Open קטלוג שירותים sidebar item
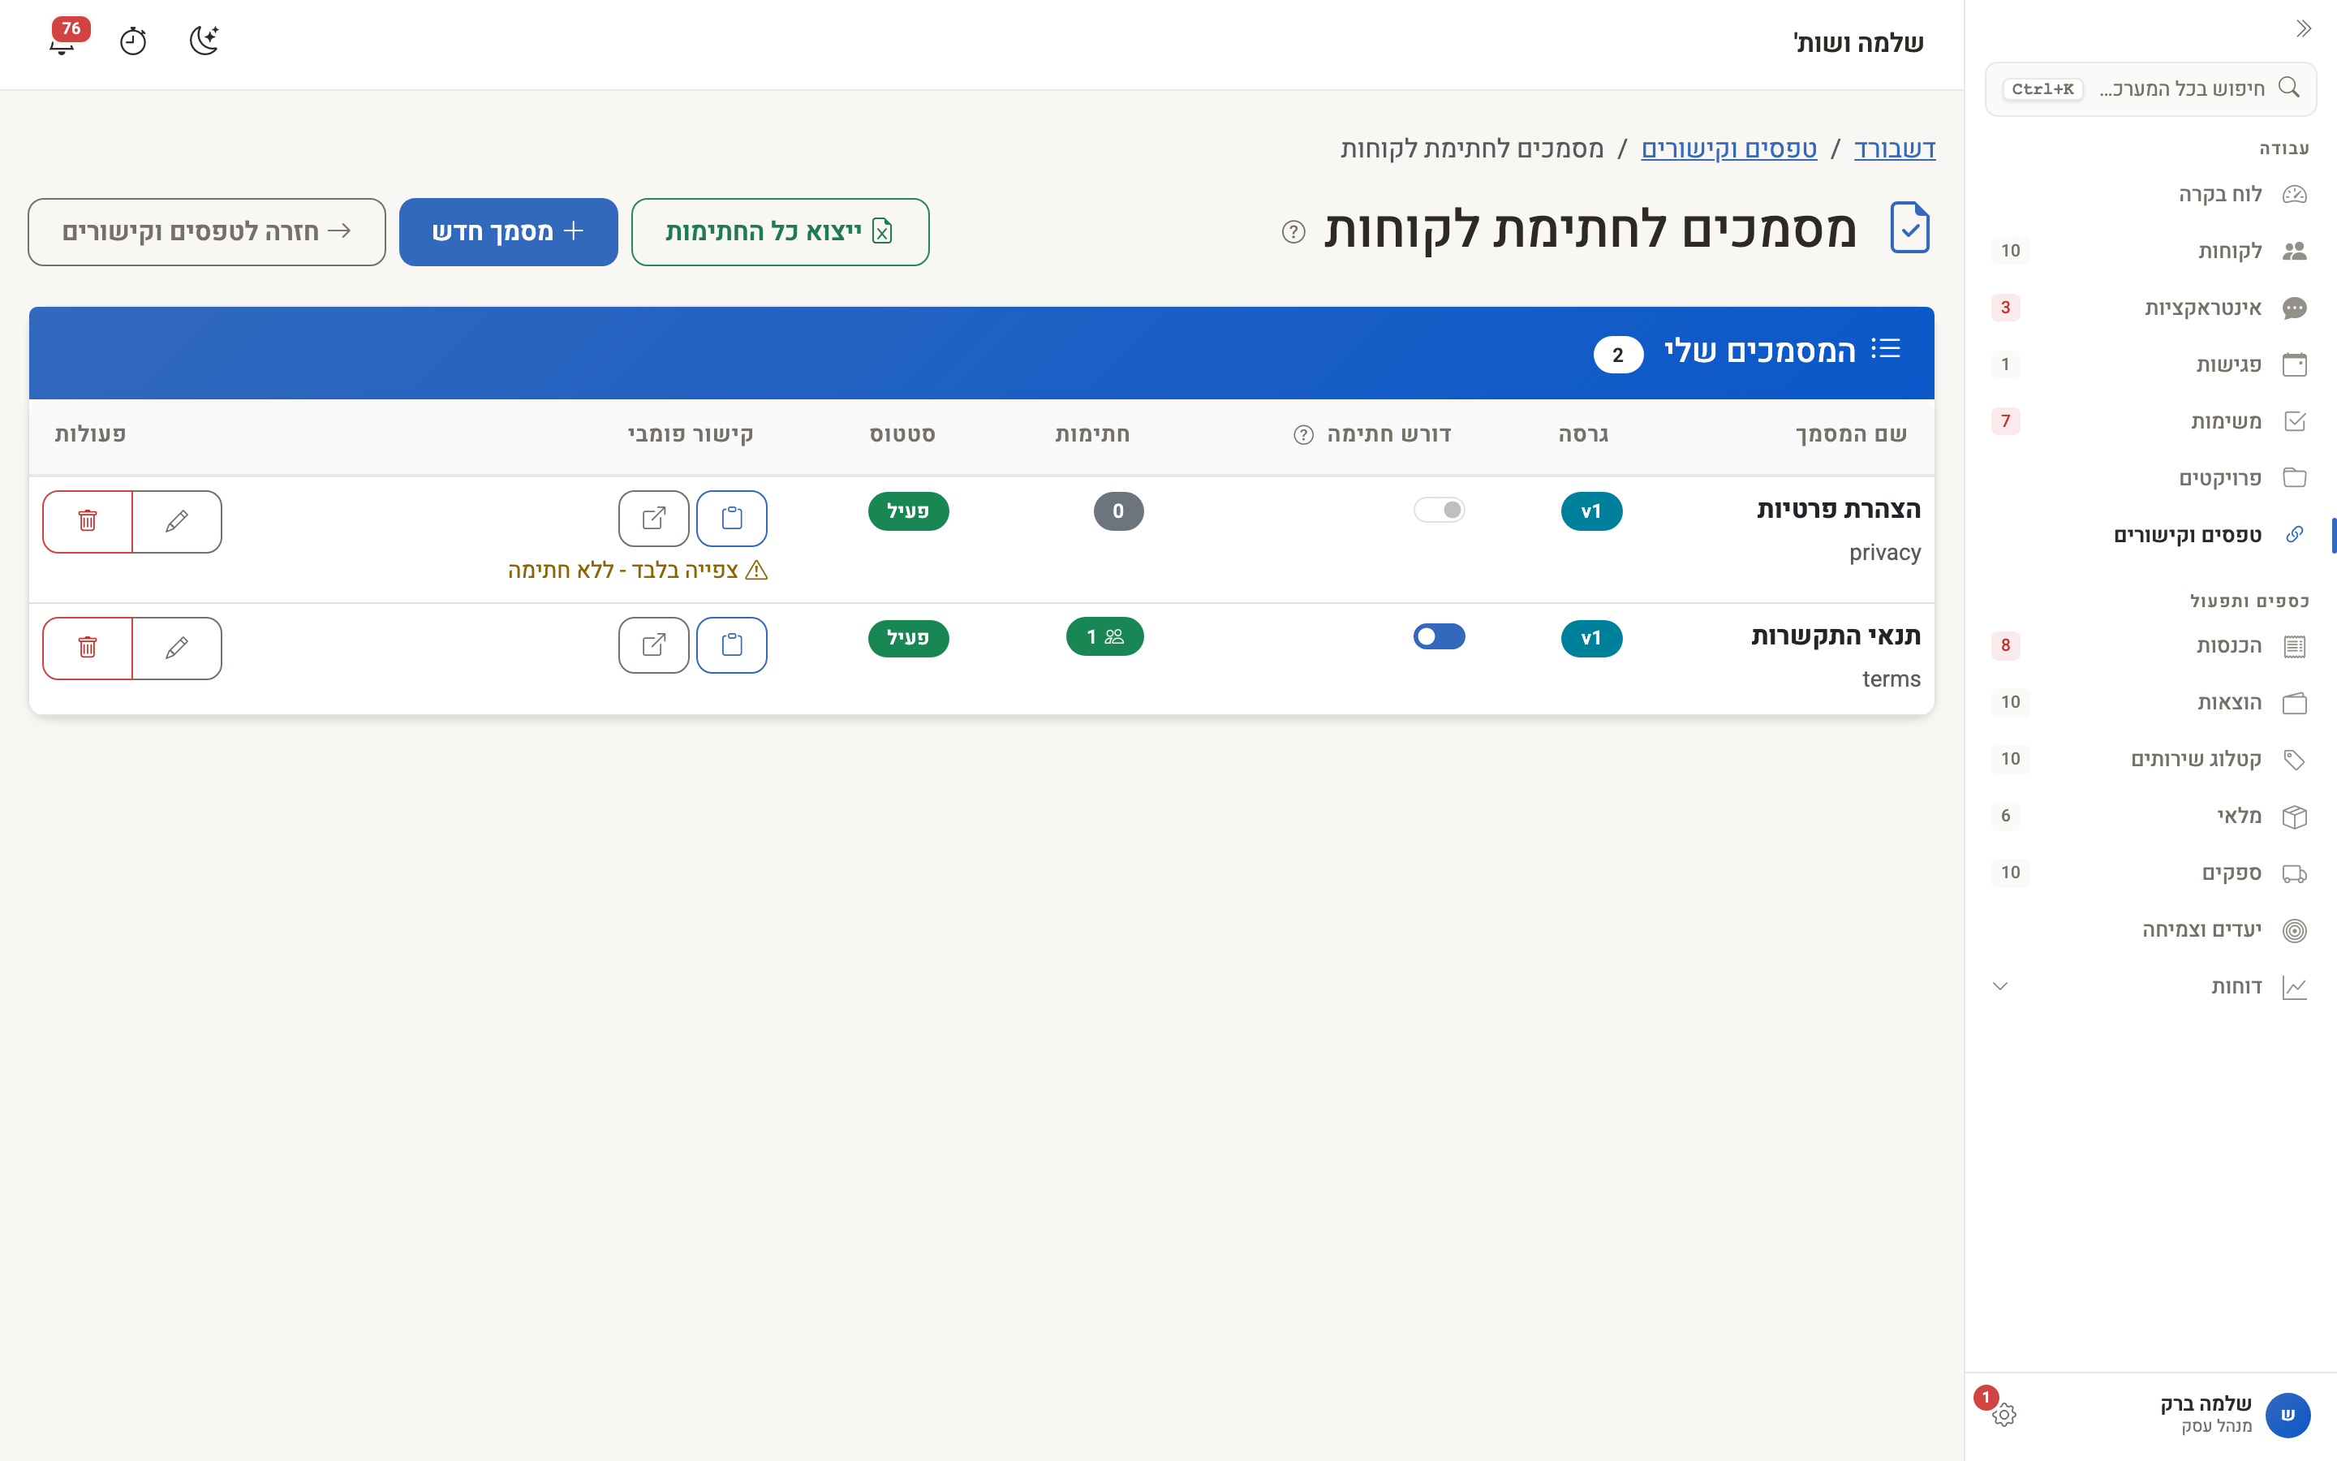 [2150, 760]
